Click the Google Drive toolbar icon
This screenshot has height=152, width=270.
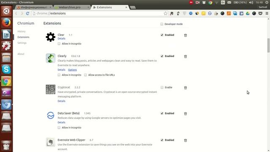(248, 13)
